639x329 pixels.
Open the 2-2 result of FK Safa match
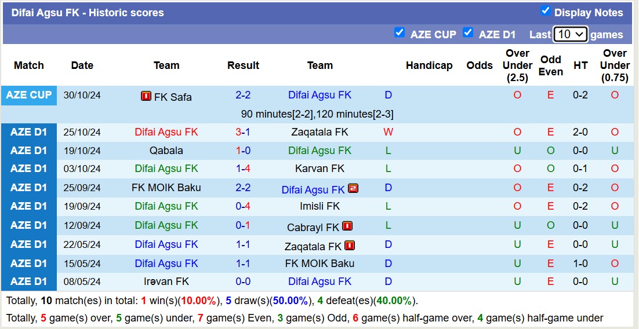(x=243, y=95)
